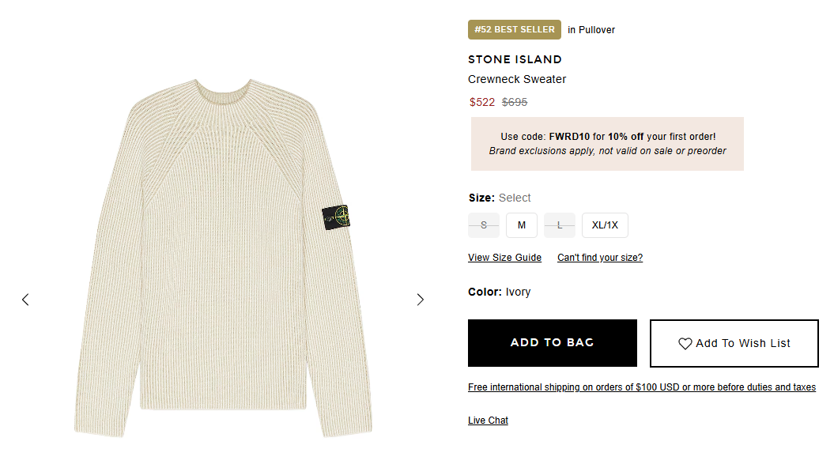The height and width of the screenshot is (449, 834).
Task: Open the Stone Island brand name
Action: [x=515, y=59]
